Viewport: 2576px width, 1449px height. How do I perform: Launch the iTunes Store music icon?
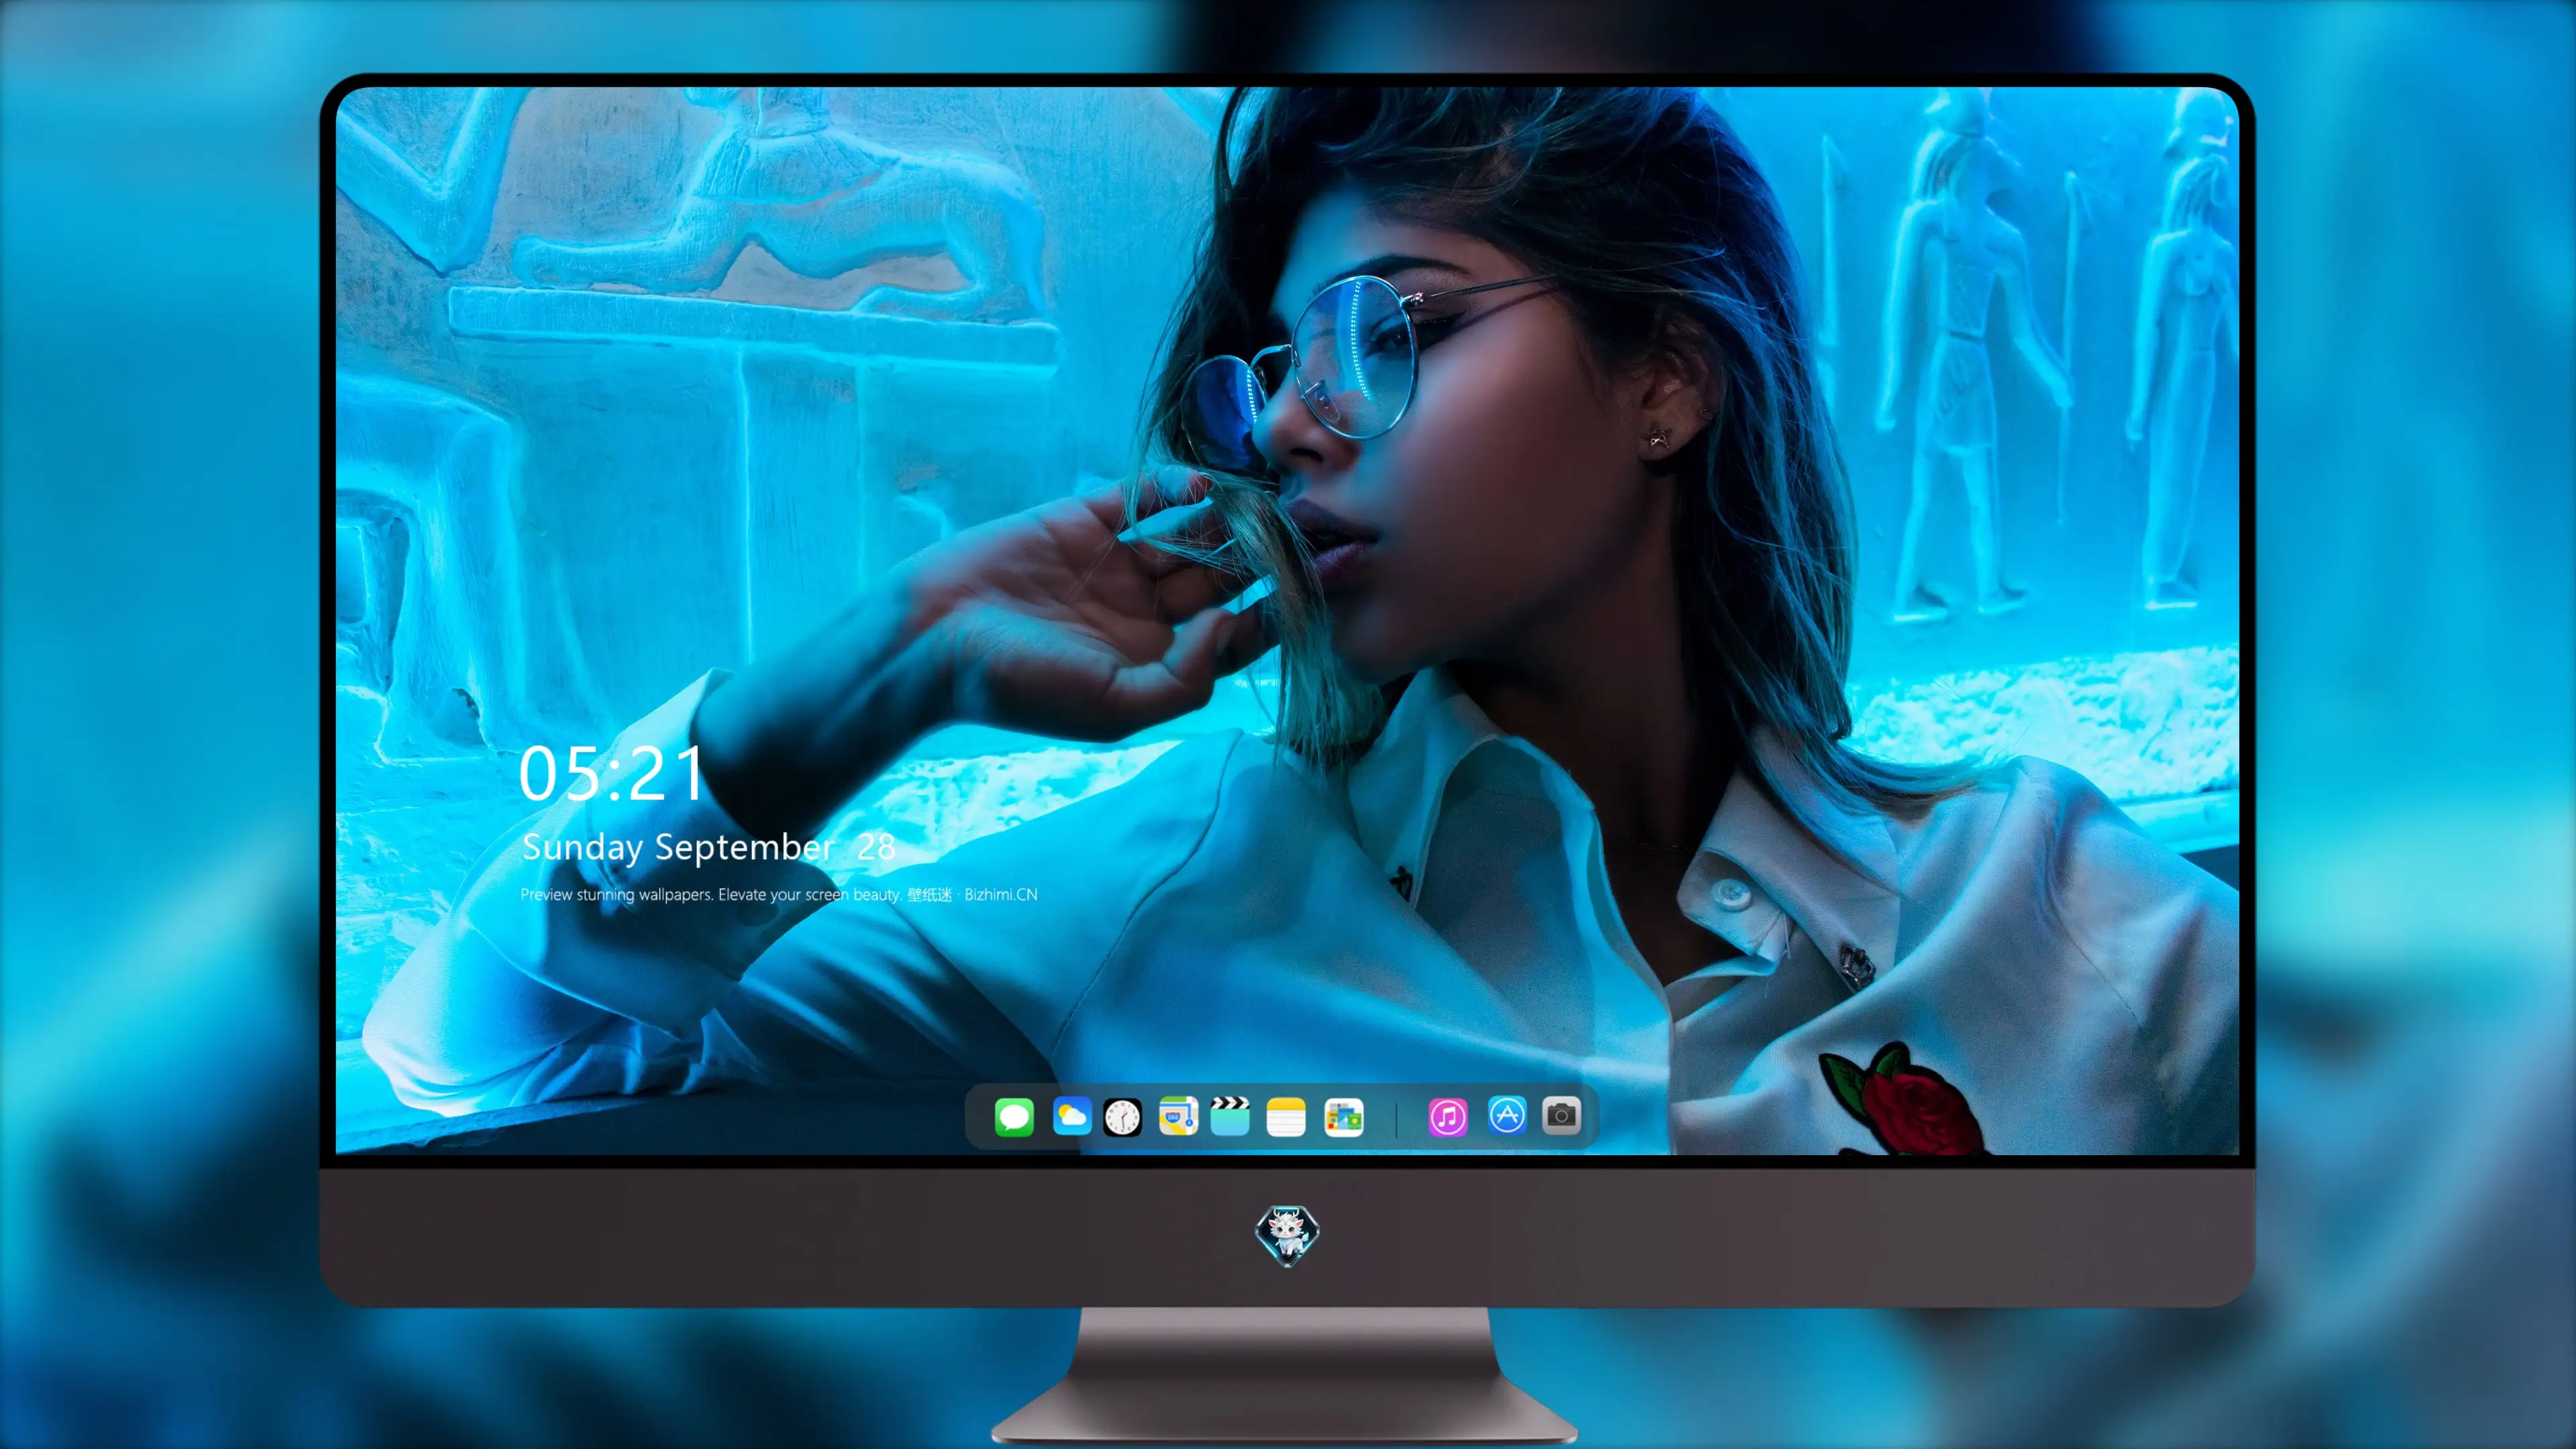point(1448,1116)
